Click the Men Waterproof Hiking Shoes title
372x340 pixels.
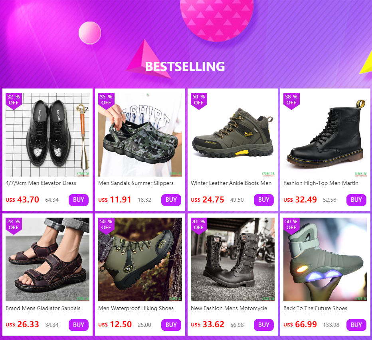(x=136, y=308)
